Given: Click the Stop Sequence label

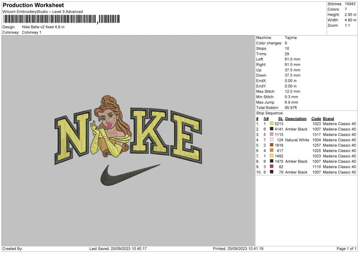Looking at the screenshot, I should click(270, 112).
